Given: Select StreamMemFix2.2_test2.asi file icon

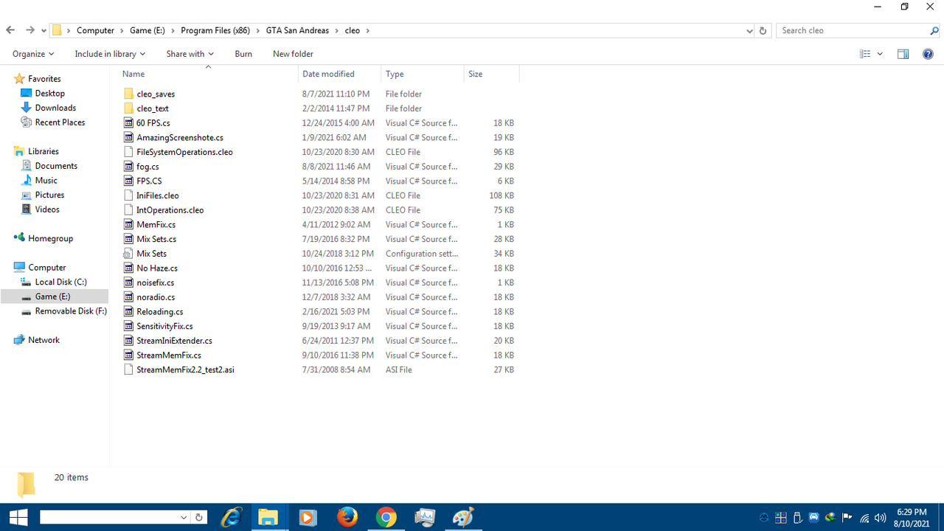Looking at the screenshot, I should point(128,369).
